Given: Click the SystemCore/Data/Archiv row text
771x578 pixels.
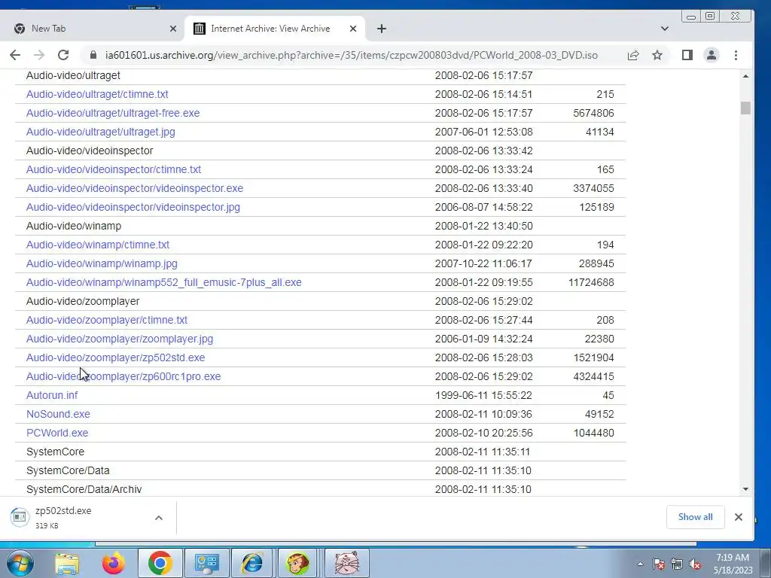Looking at the screenshot, I should click(84, 489).
